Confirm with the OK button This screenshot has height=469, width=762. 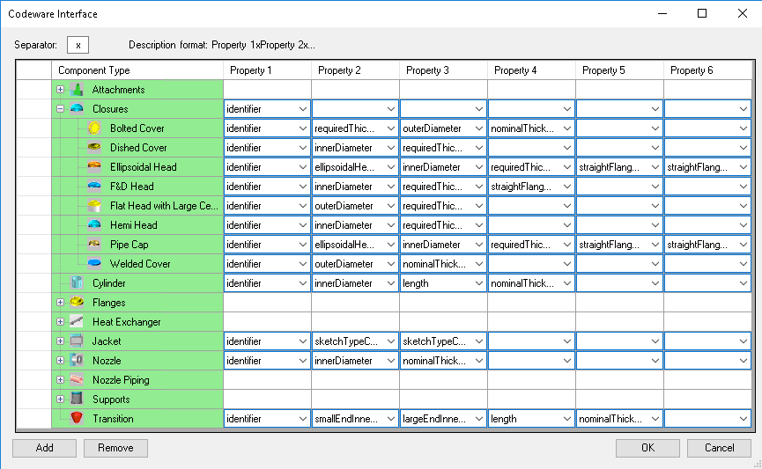click(647, 448)
